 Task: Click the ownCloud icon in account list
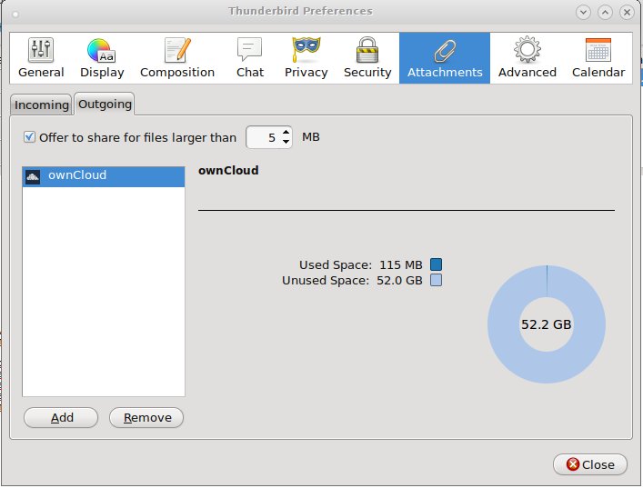tap(33, 177)
